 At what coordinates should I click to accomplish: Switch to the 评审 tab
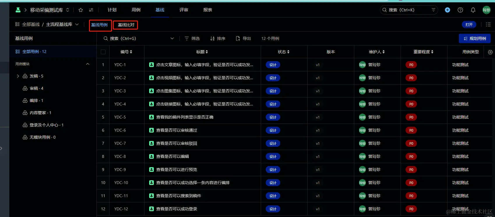pos(184,10)
